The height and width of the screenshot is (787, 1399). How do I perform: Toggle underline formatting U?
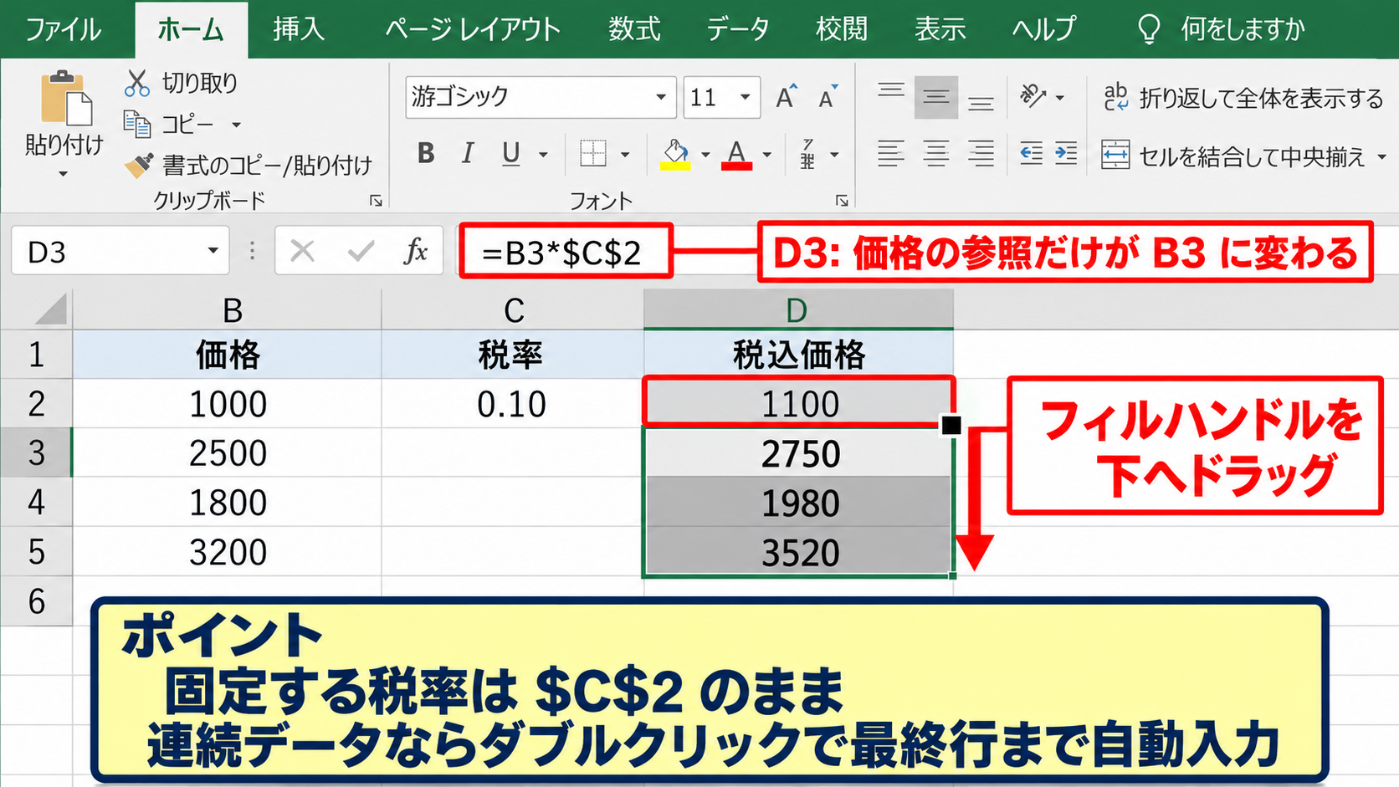(511, 154)
